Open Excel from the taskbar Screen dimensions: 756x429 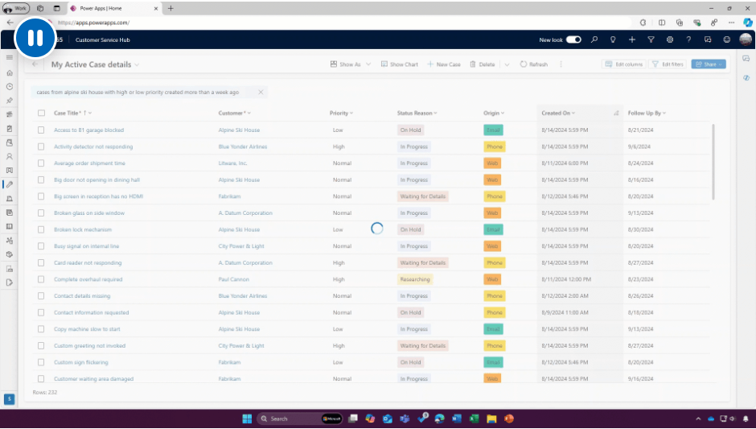tap(474, 419)
